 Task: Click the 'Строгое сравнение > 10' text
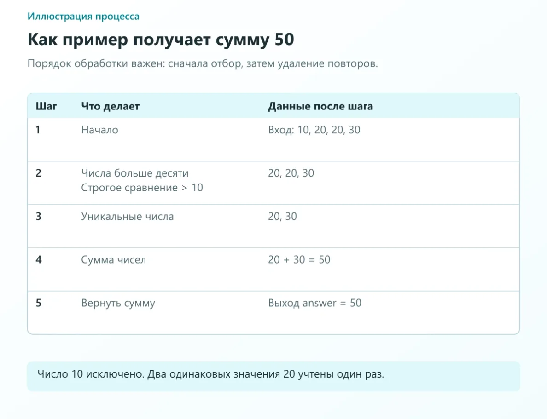[142, 188]
